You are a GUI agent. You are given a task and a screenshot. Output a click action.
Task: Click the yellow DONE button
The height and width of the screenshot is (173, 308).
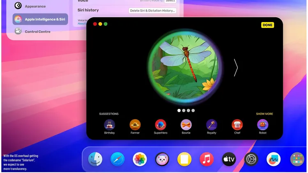coord(267,25)
